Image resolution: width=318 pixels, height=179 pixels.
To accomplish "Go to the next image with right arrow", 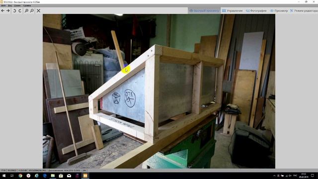I will pos(8,10).
